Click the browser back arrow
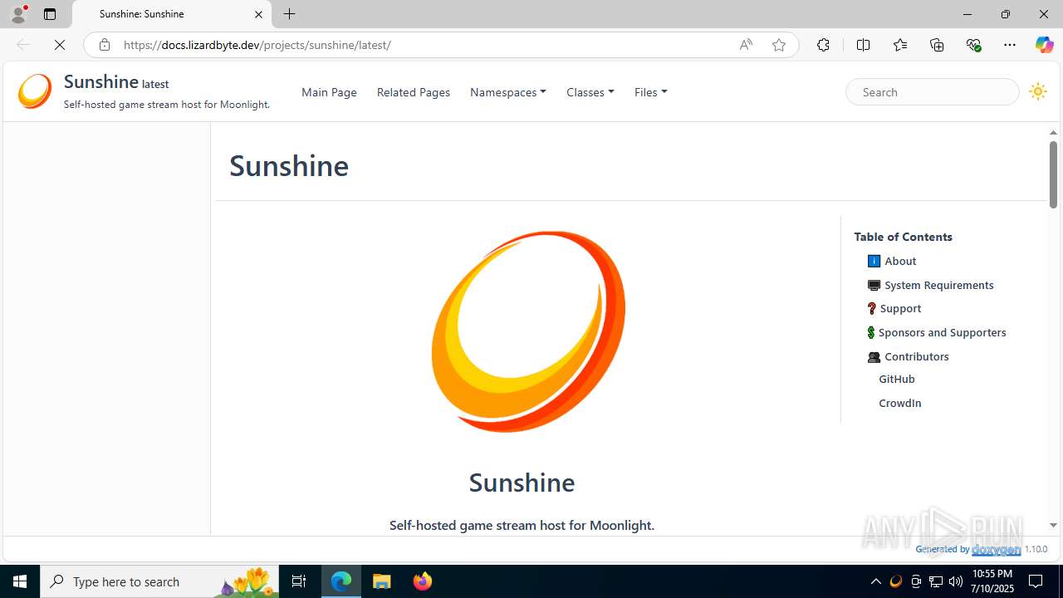Screen dimensions: 1063x598 pos(22,45)
